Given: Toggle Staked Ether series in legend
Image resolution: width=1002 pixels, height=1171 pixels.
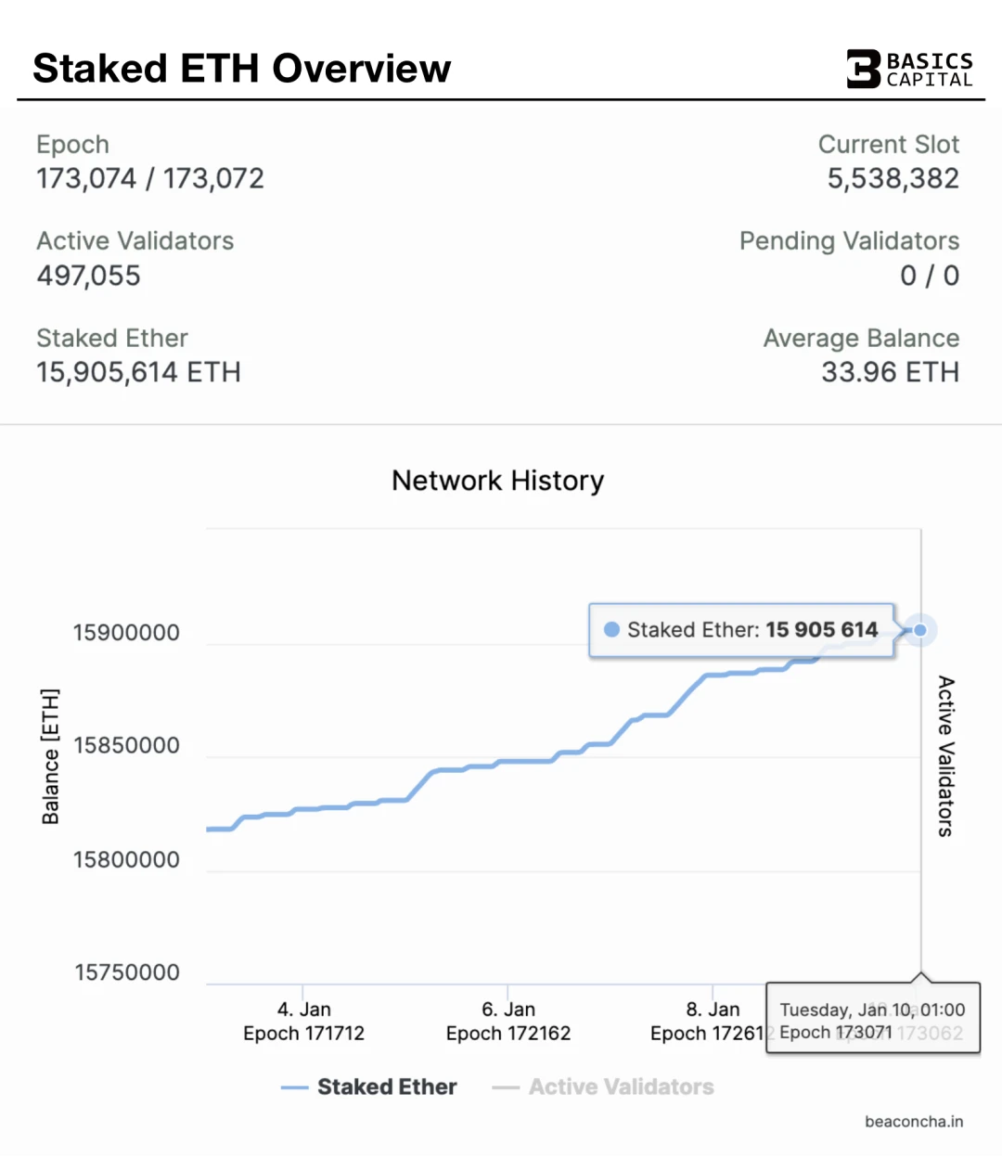Looking at the screenshot, I should pyautogui.click(x=368, y=1087).
